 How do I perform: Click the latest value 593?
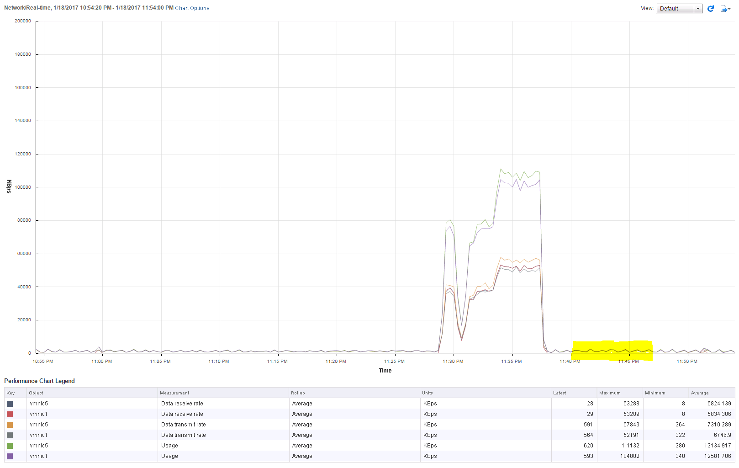588,456
